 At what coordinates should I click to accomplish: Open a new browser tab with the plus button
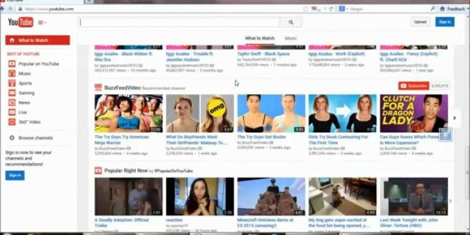[x=89, y=1]
